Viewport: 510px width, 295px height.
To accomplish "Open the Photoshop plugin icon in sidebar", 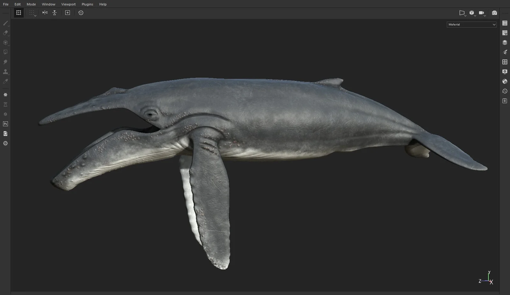I will [x=5, y=124].
